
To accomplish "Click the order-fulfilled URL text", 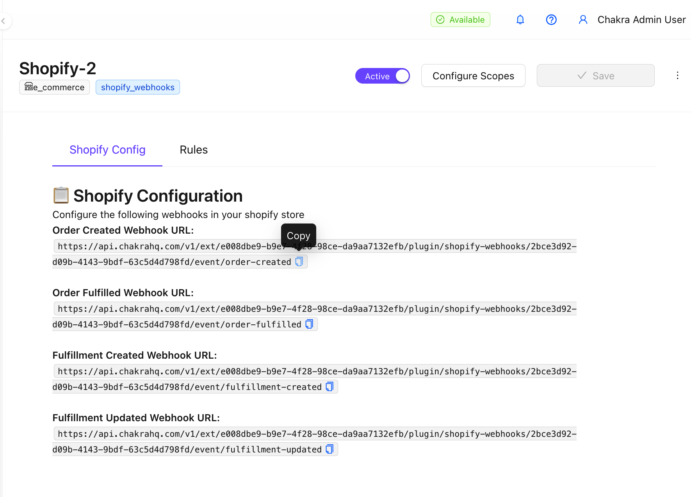I will 315,316.
